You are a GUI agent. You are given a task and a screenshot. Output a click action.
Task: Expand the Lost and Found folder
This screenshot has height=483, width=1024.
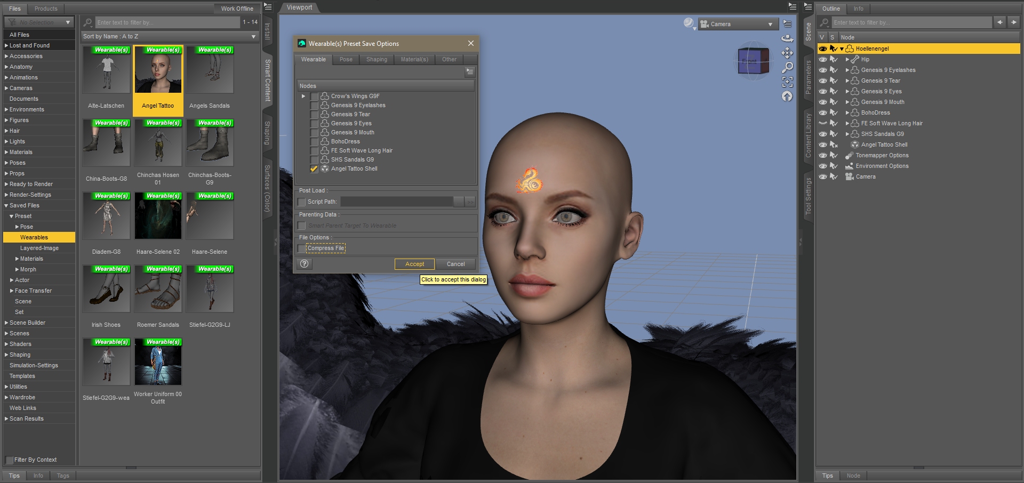[6, 45]
